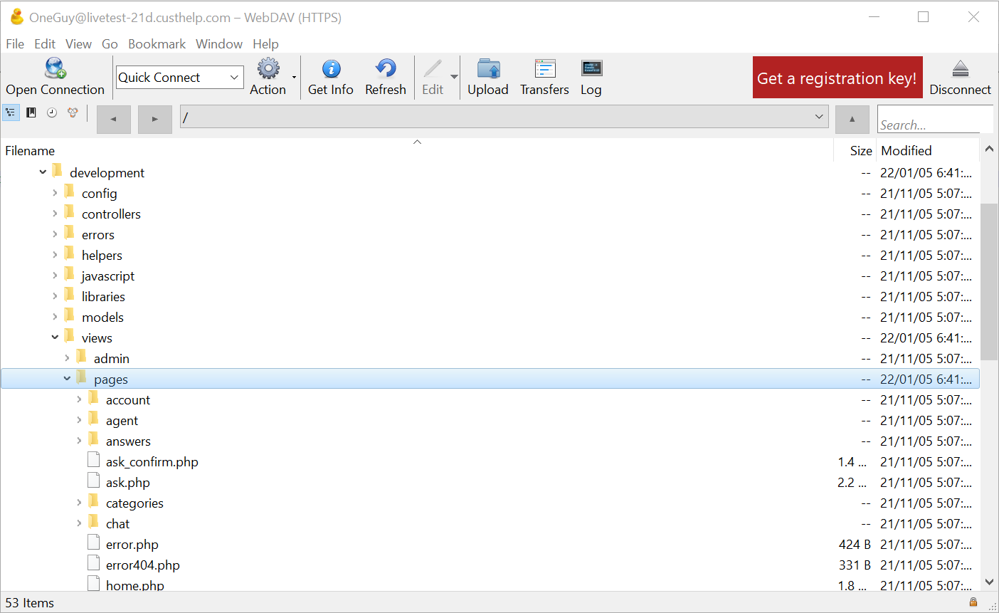Click the lock icon in status bar

pos(973,602)
